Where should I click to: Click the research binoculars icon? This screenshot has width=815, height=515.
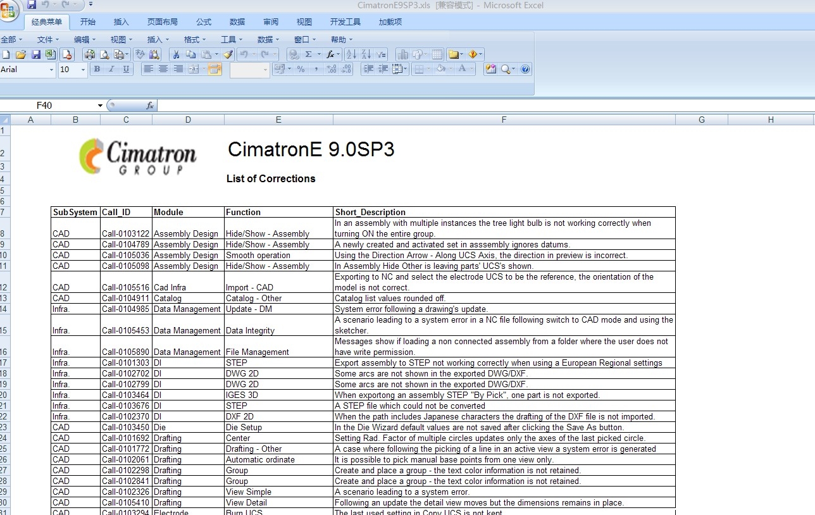pyautogui.click(x=154, y=55)
